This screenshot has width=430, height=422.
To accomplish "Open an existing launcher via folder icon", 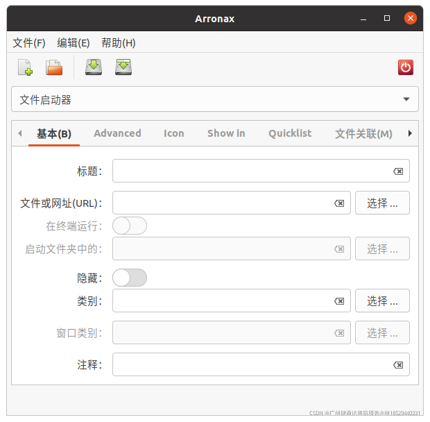I will point(54,67).
